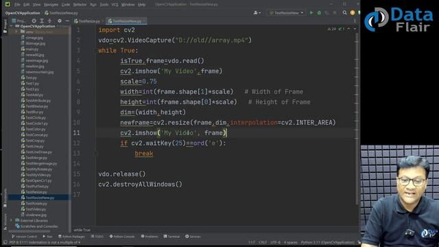Open the VCS menu
The image size is (439, 247).
(115, 5)
